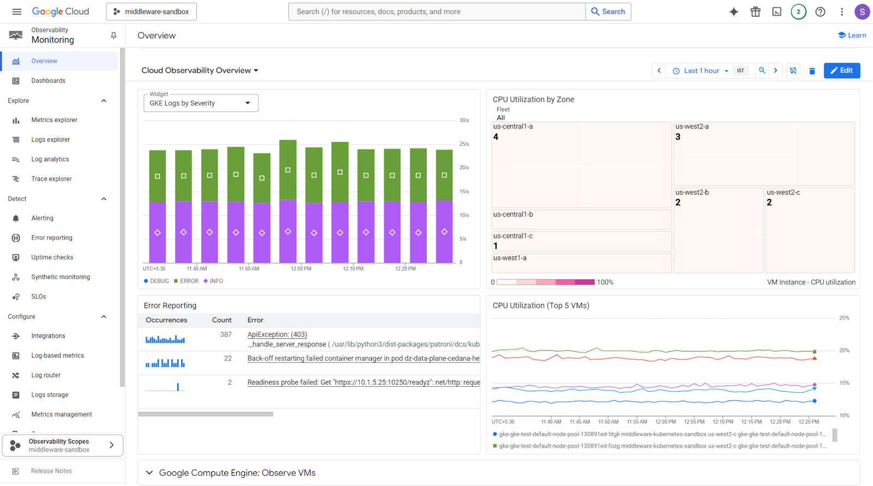Open the Last 1 hour time range dropdown
873x486 pixels.
point(701,71)
